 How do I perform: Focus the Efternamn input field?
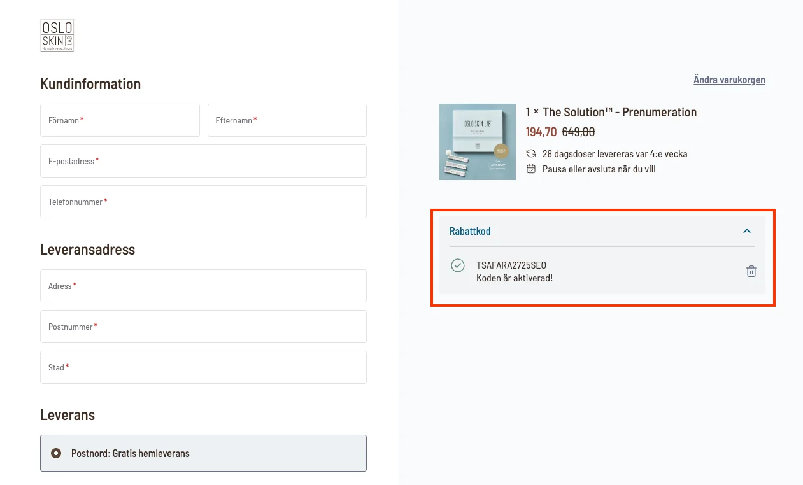tap(287, 120)
